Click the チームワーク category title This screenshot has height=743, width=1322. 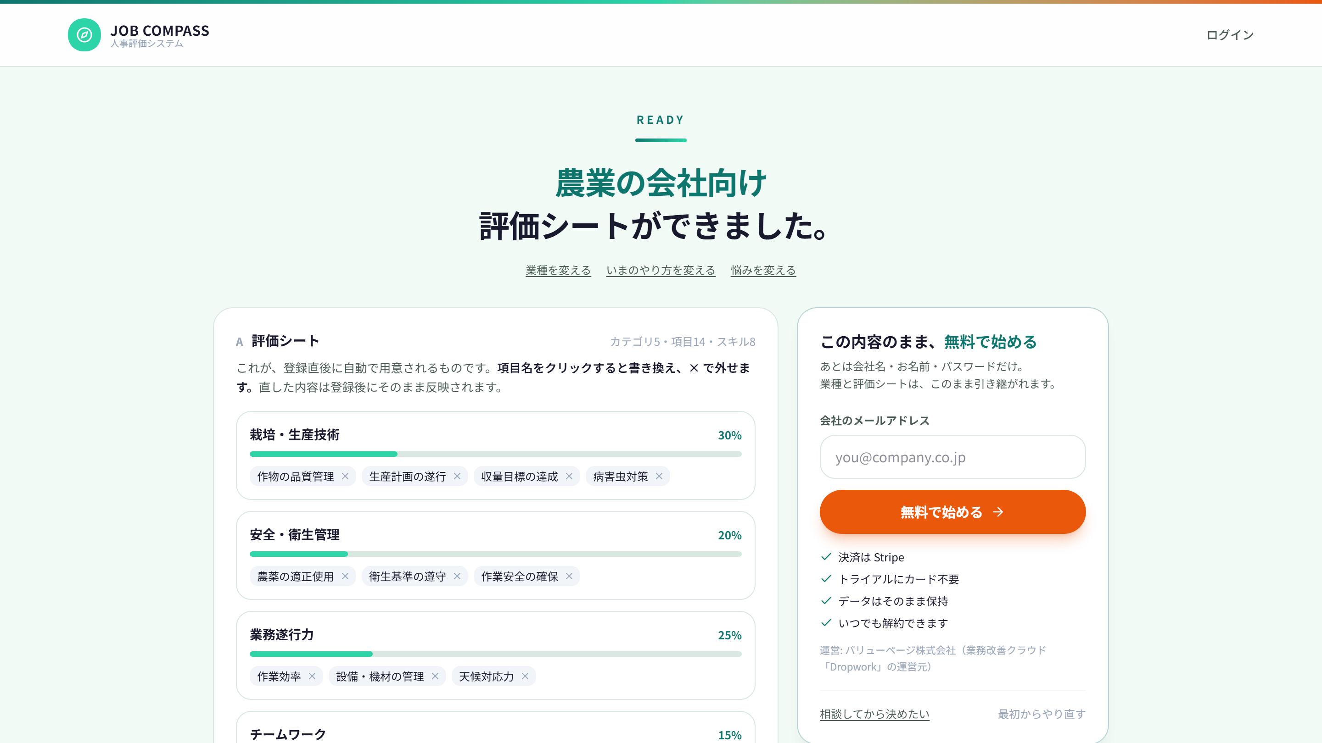(x=288, y=735)
